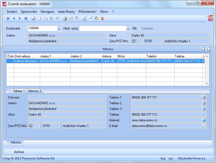
Task: Click the buj status bar entry
Action: coord(163,158)
